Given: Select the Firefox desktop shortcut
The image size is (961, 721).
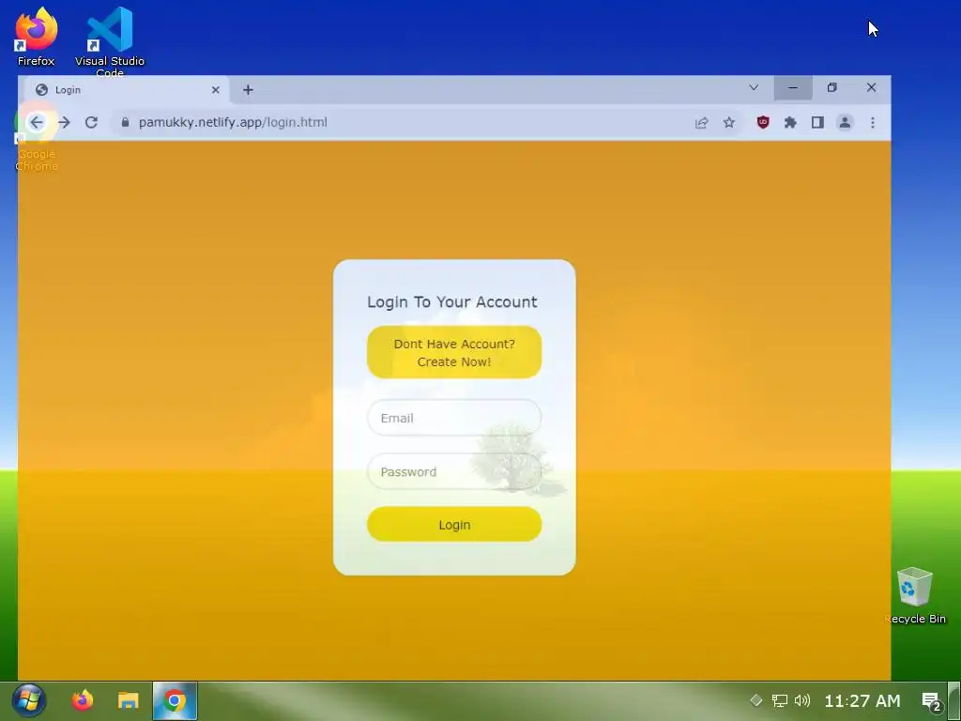Looking at the screenshot, I should [37, 37].
